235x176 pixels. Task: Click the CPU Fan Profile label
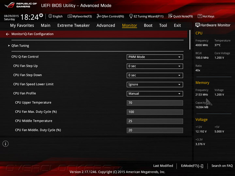(24, 93)
